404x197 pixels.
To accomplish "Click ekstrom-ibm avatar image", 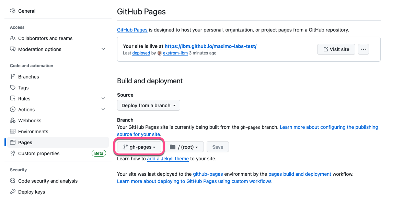I will 160,53.
